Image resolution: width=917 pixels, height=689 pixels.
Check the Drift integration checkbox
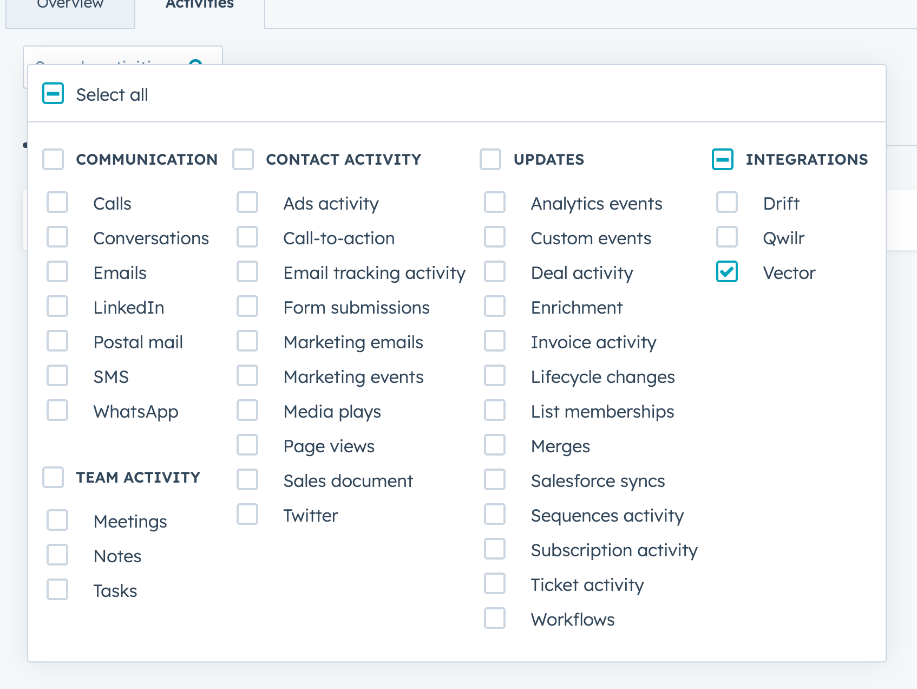point(727,203)
